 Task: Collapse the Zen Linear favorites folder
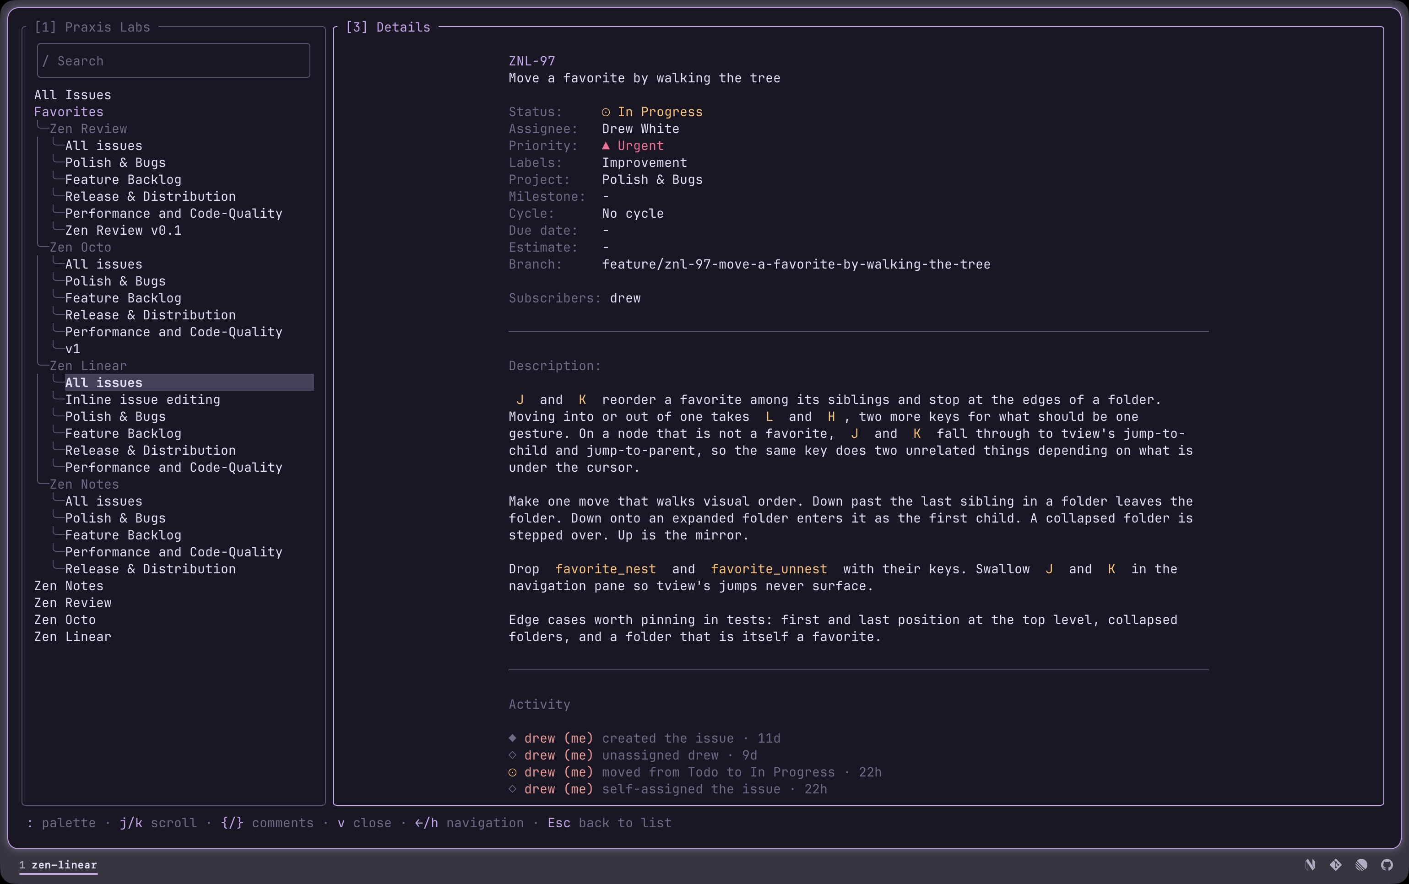click(x=88, y=366)
